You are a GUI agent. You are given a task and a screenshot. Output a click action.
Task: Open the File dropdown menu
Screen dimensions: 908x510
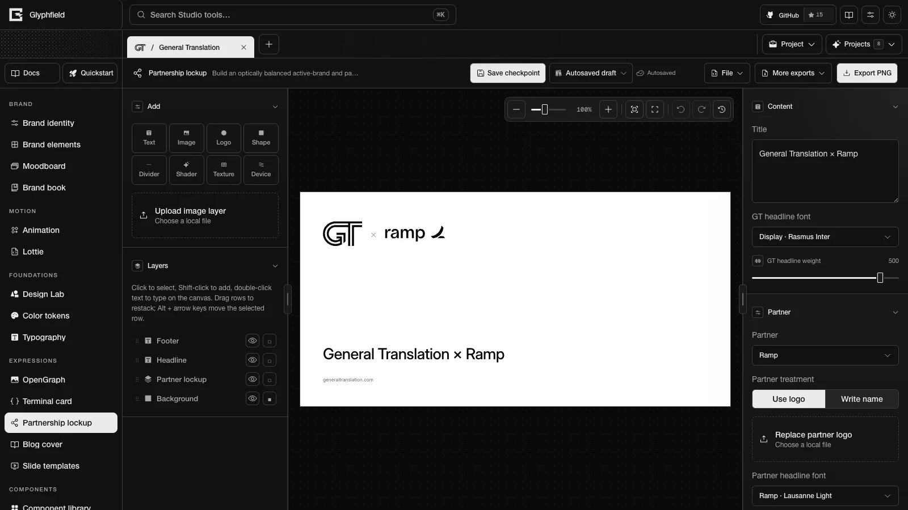(x=728, y=73)
